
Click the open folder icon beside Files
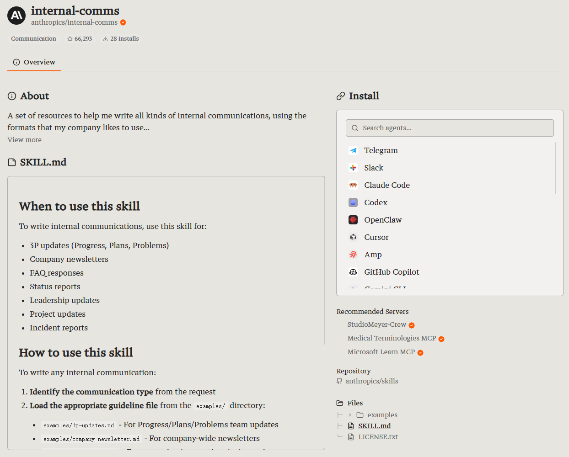pos(340,403)
